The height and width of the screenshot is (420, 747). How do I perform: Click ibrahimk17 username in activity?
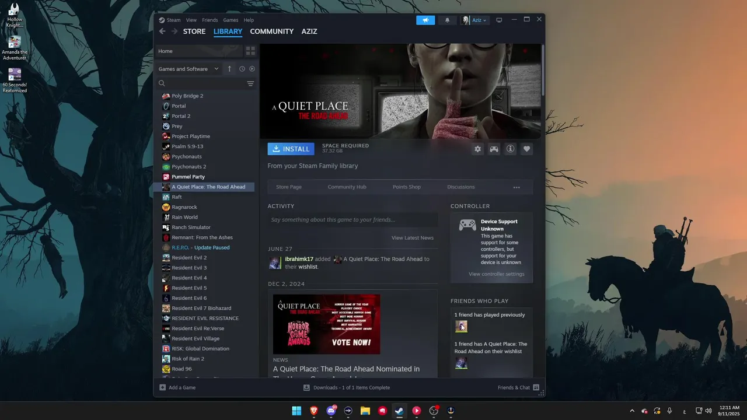pyautogui.click(x=299, y=259)
